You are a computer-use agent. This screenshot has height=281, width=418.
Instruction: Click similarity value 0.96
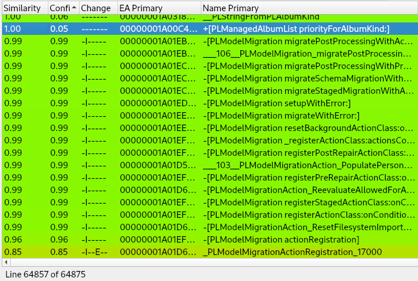point(13,240)
